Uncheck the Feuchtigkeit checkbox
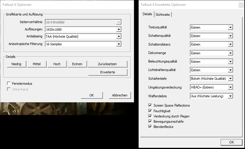Image resolution: width=245 pixels, height=149 pixels. (x=150, y=111)
